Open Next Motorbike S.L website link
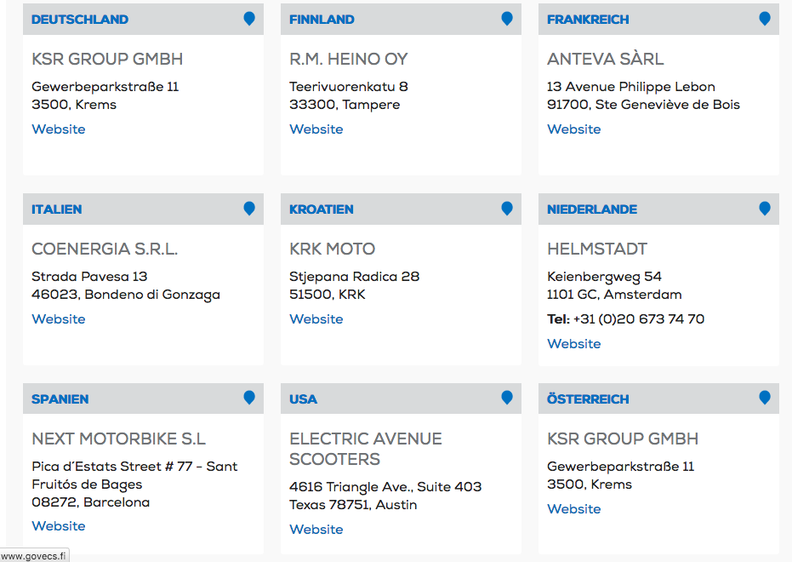Viewport: 792px width, 562px height. (x=59, y=526)
